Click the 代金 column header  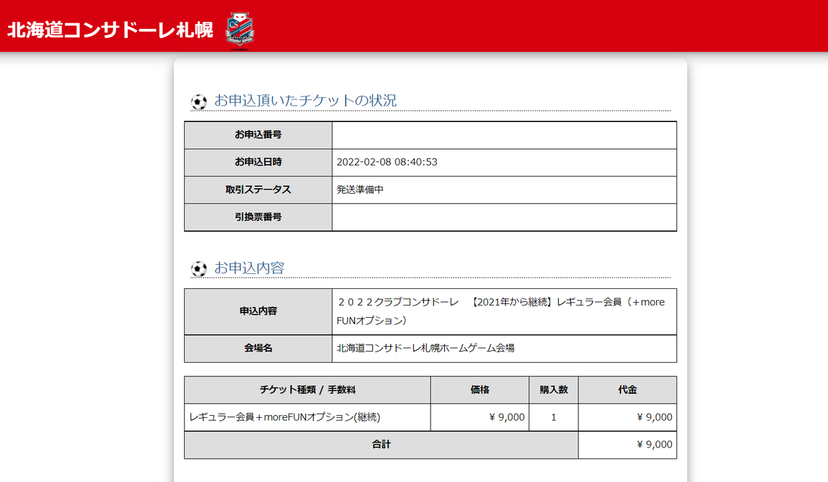628,390
